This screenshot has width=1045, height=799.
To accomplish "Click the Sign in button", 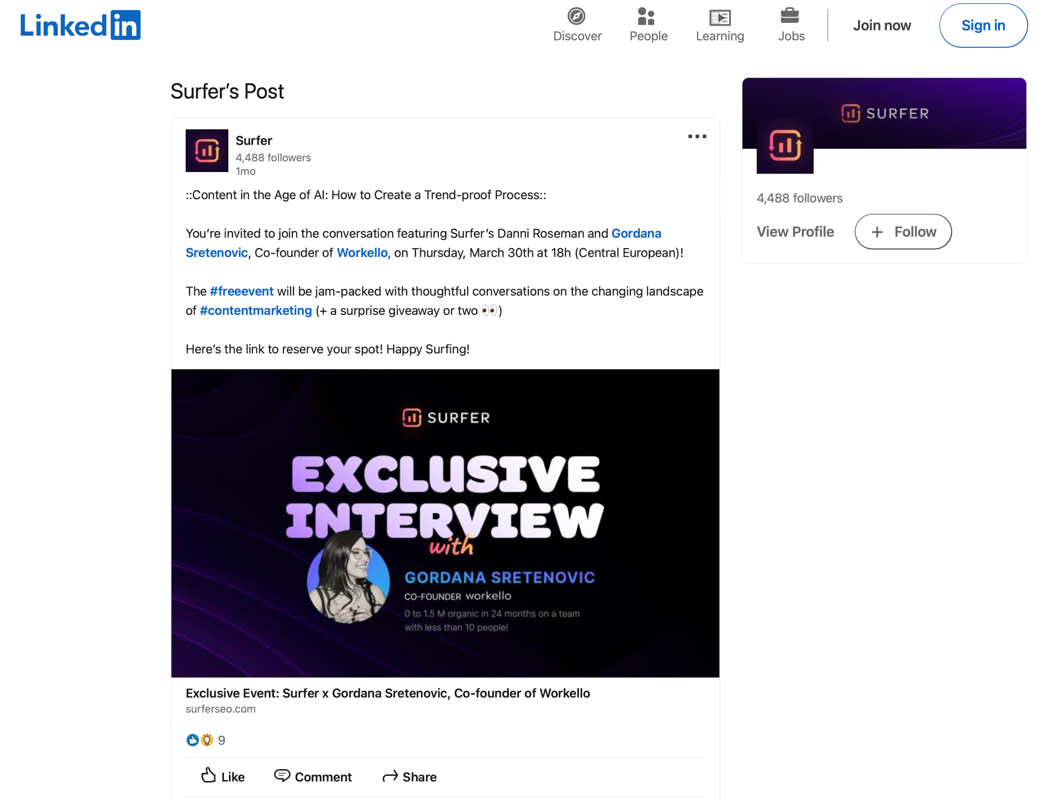I will (983, 25).
